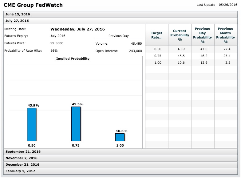The width and height of the screenshot is (241, 178).
Task: Click the 45.5% label above the bar
Action: point(77,104)
